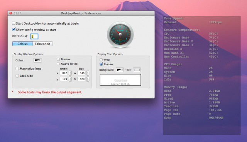Click the stepper next to Size h
247x142 pixels.
click(x=88, y=79)
